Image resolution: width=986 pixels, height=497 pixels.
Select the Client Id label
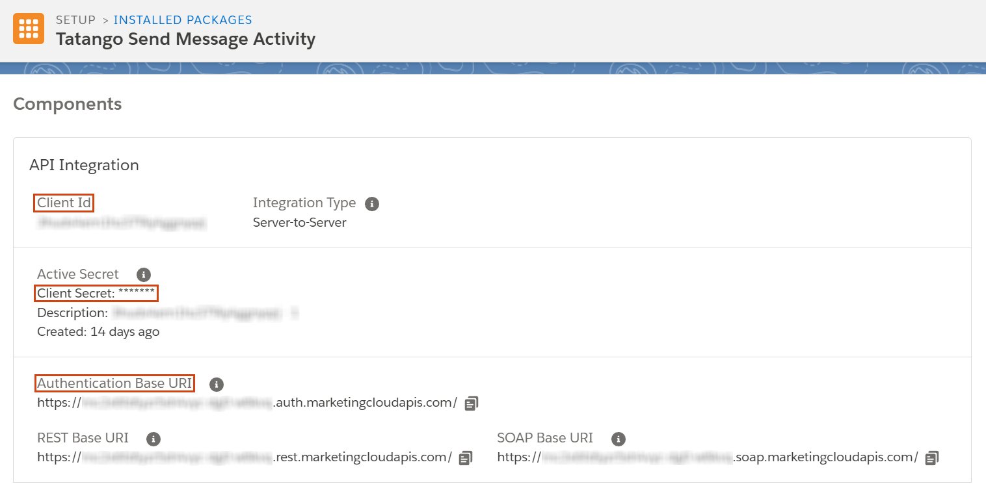coord(64,203)
